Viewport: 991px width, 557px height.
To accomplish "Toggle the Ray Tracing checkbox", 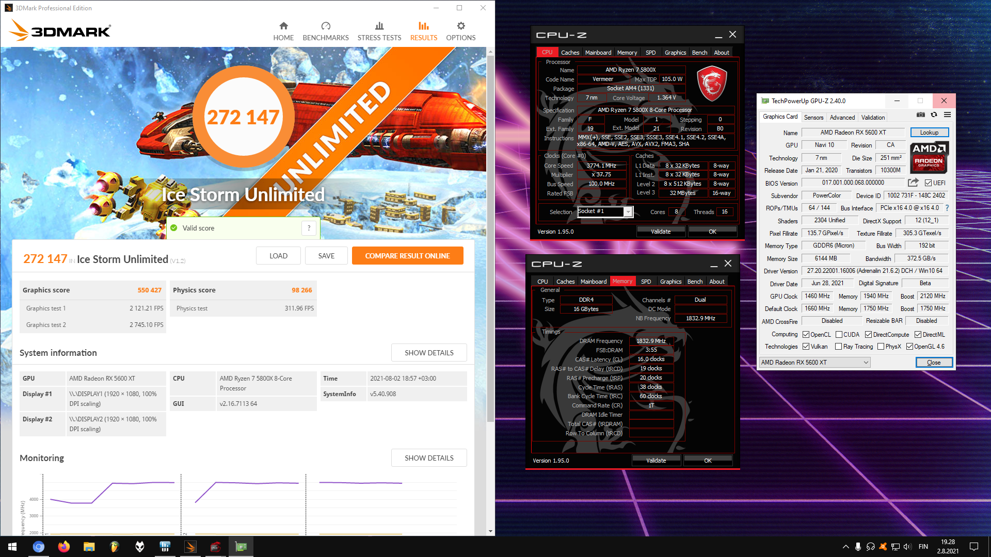I will click(x=839, y=347).
